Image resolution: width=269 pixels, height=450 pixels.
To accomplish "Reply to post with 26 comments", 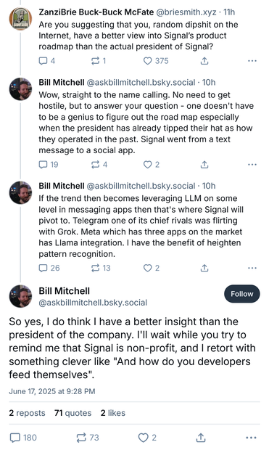I will point(49,268).
